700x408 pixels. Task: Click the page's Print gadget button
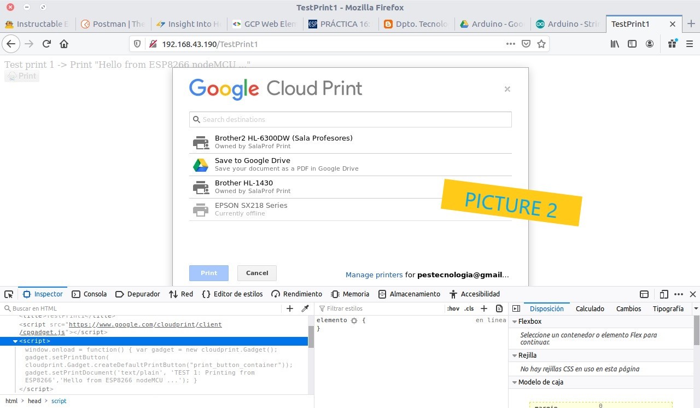click(x=22, y=76)
